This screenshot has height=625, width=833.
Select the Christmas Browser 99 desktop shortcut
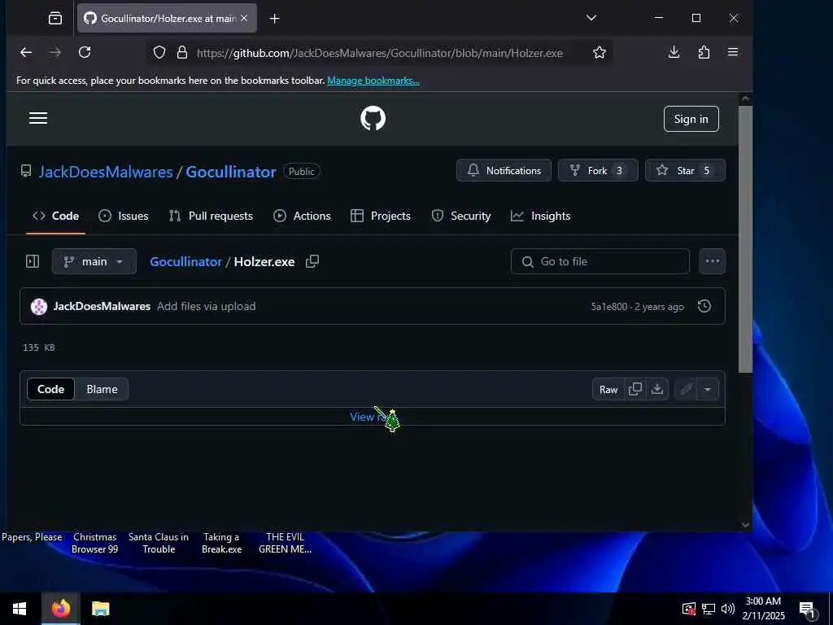coord(94,543)
